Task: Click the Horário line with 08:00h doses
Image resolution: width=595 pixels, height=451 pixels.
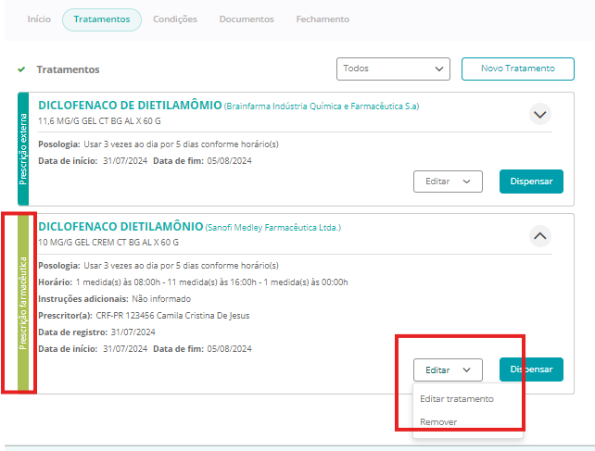Action: 193,282
